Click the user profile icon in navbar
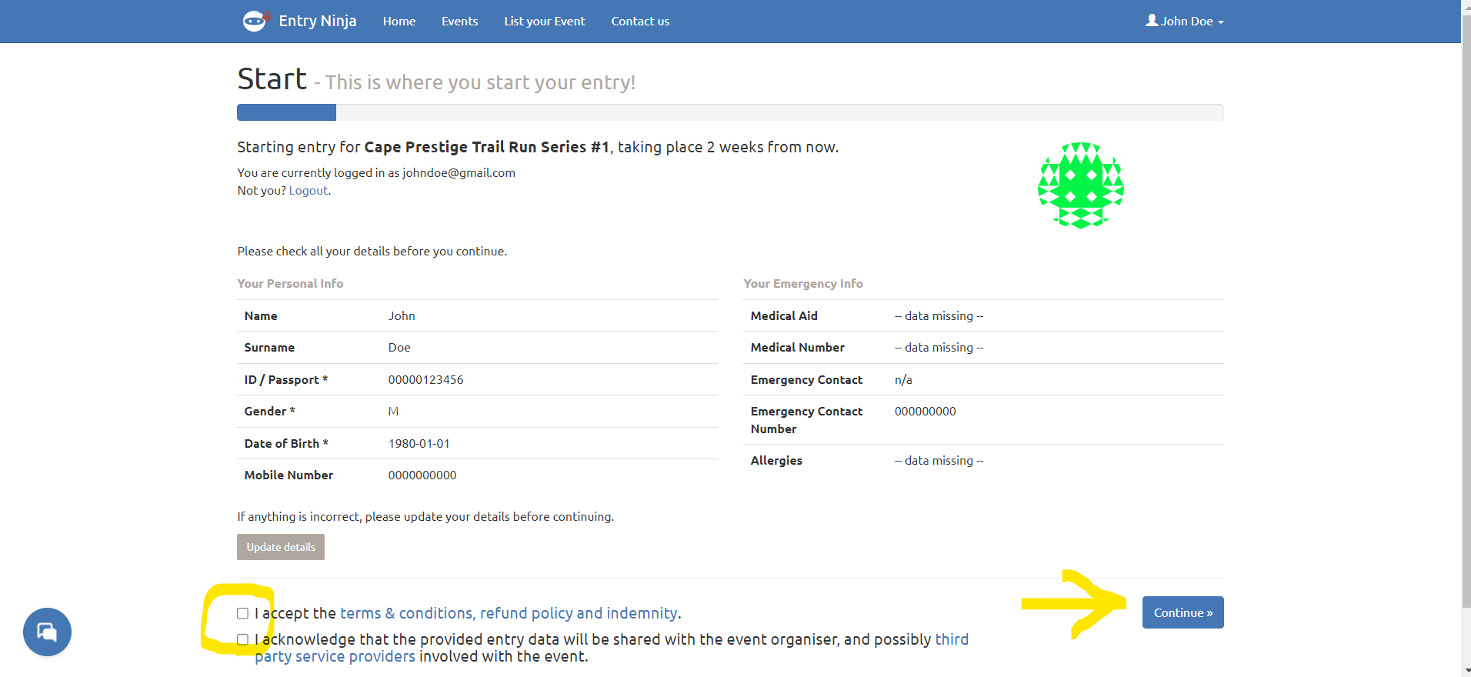This screenshot has width=1471, height=677. pos(1152,21)
